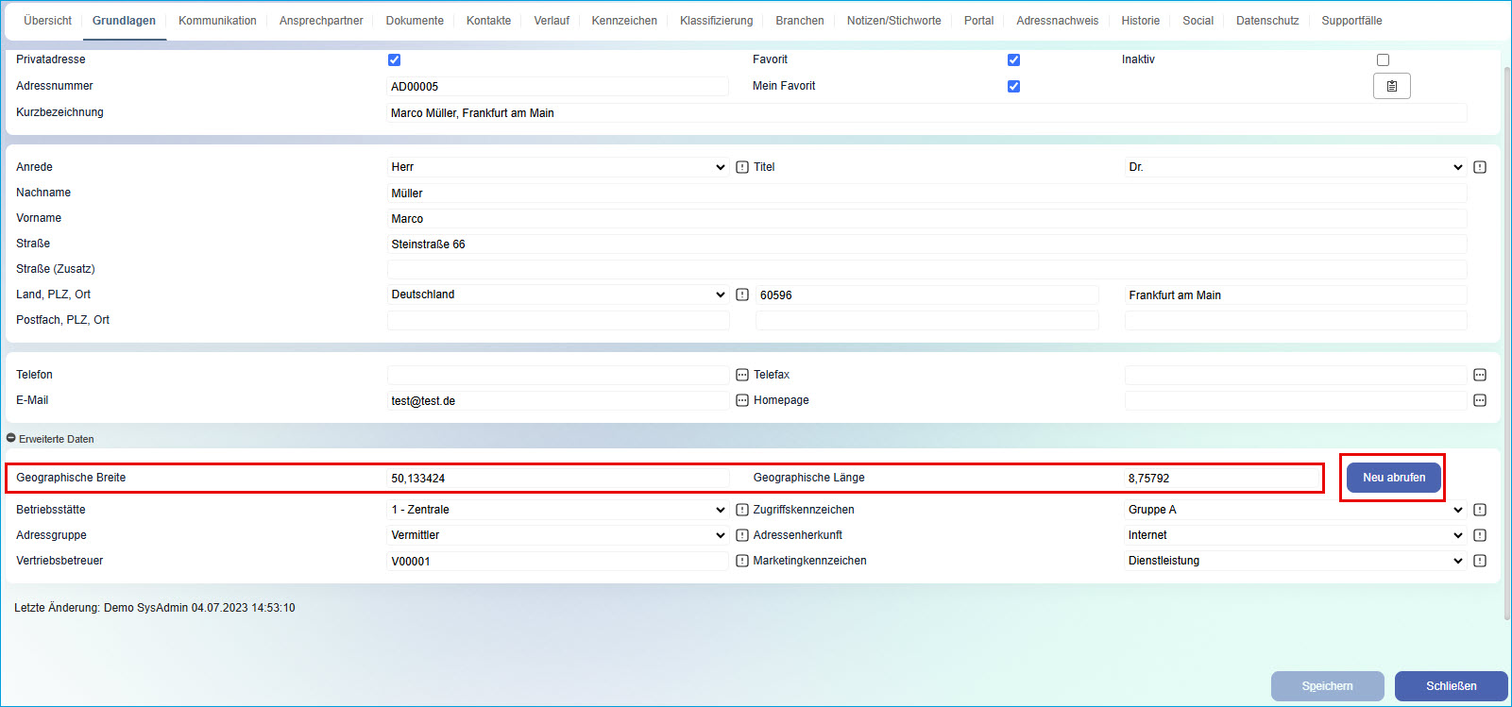This screenshot has height=707, width=1512.
Task: Open the Anrede dropdown showing Herr
Action: [x=558, y=167]
